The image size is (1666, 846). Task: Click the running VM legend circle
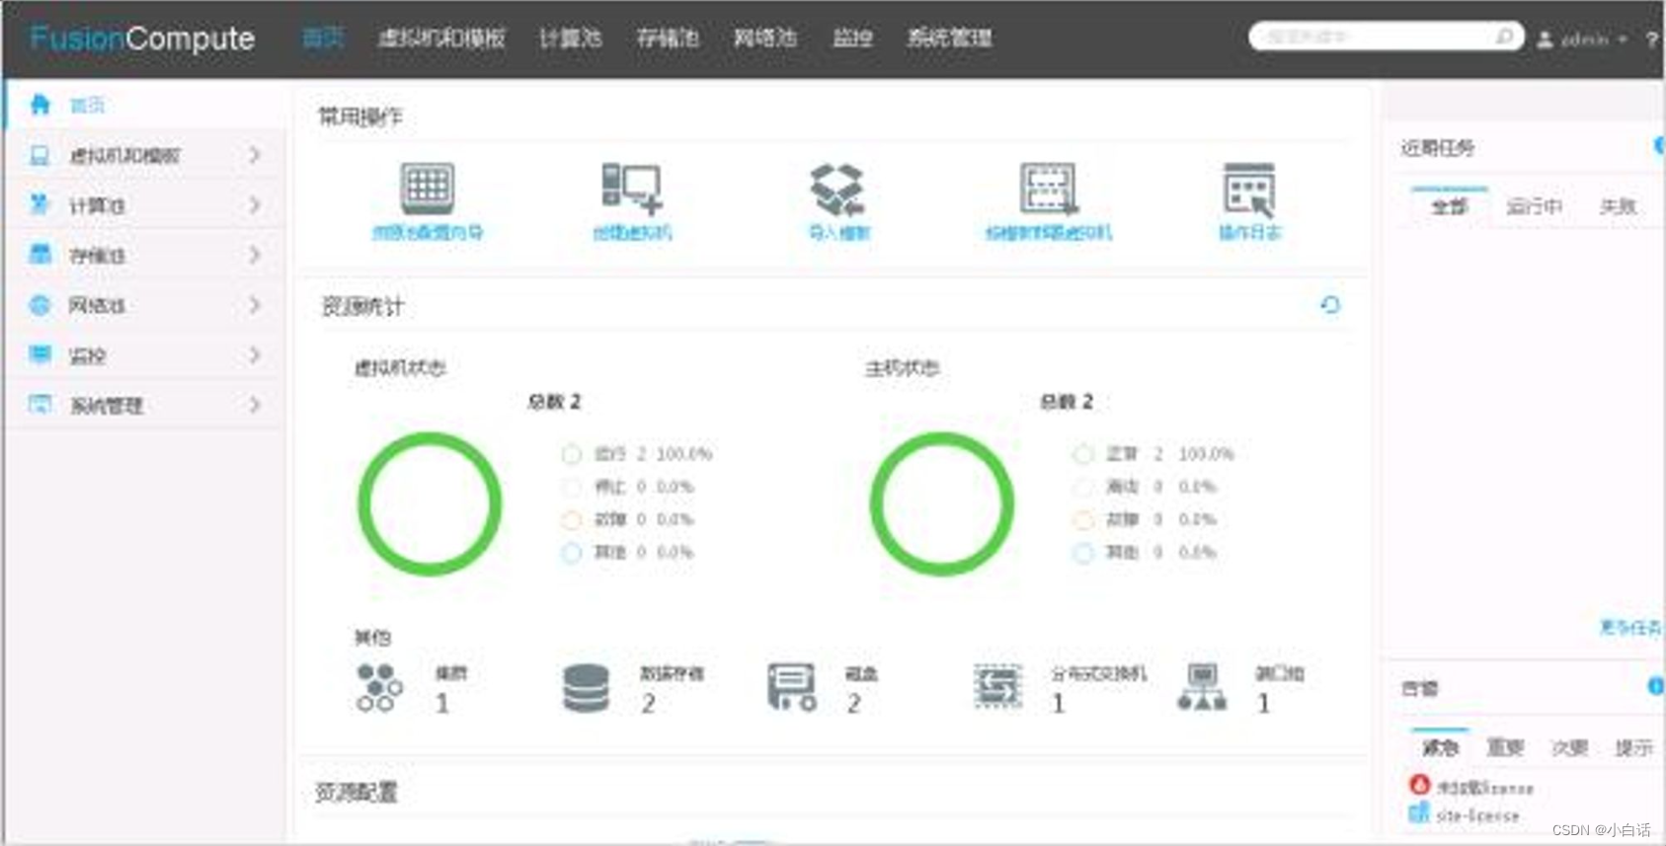pos(571,454)
